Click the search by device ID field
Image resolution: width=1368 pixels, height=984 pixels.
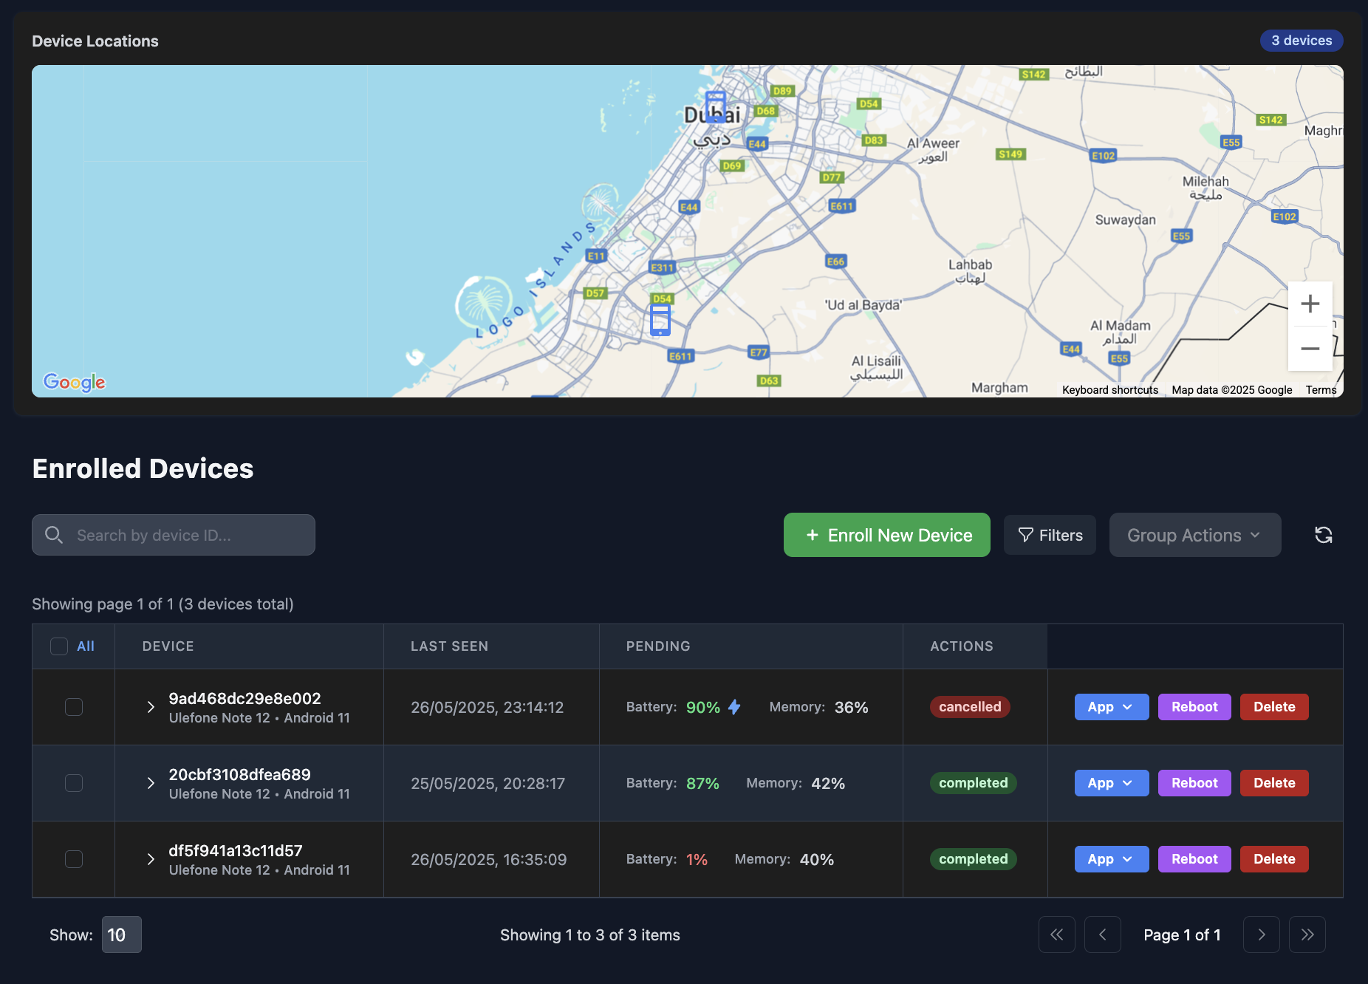[173, 534]
